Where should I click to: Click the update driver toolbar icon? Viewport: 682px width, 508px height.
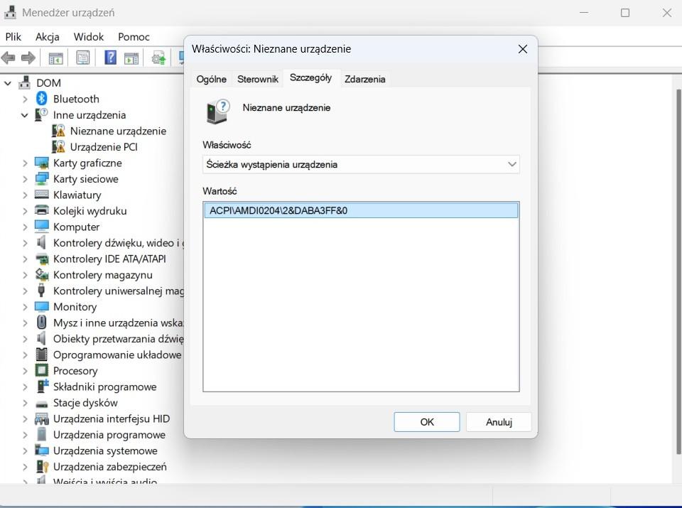pos(158,58)
